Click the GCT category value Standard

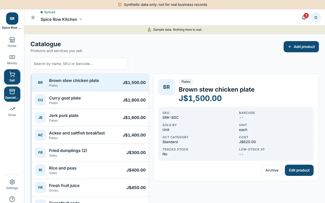point(170,142)
